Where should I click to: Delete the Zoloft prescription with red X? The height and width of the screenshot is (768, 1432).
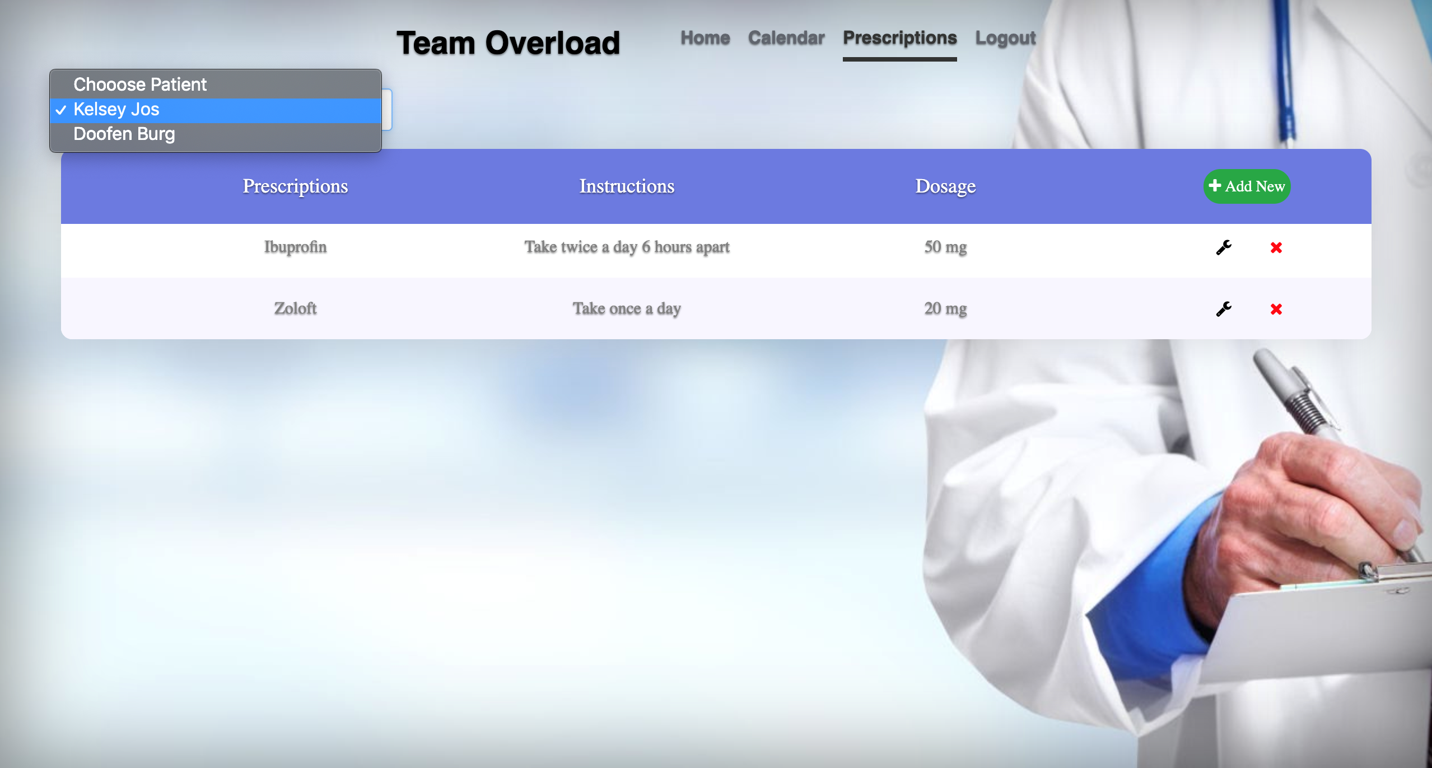click(1276, 309)
